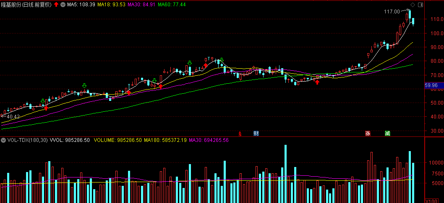Click the yellow MA18: 93.53 label

[111, 5]
